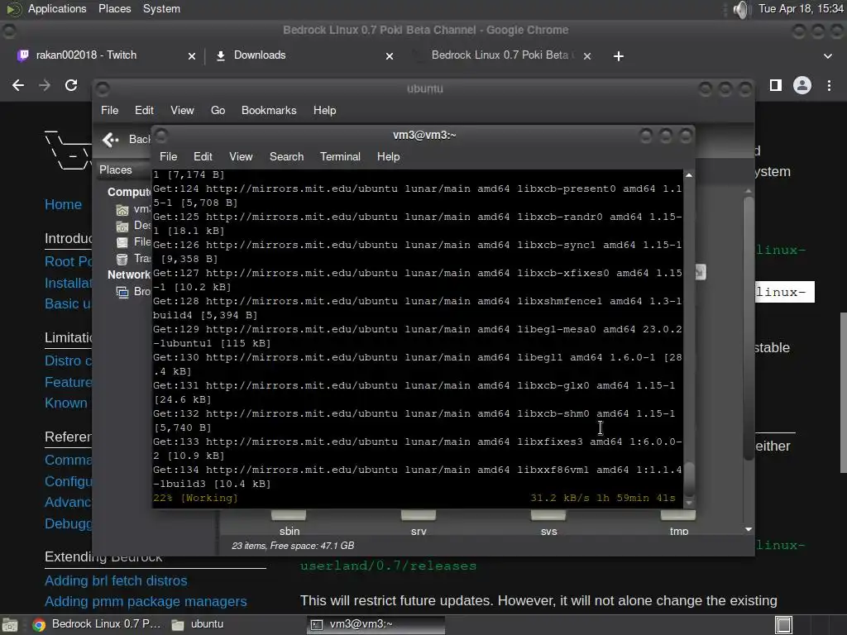This screenshot has width=847, height=635.
Task: Click file manager vertical scrollbar
Action: click(x=748, y=328)
